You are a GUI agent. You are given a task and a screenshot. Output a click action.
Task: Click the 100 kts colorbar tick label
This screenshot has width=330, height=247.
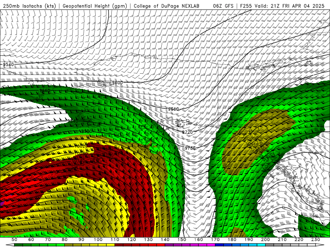(x=98, y=240)
